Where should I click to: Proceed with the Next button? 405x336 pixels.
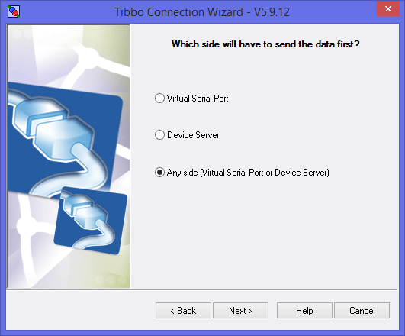[240, 310]
